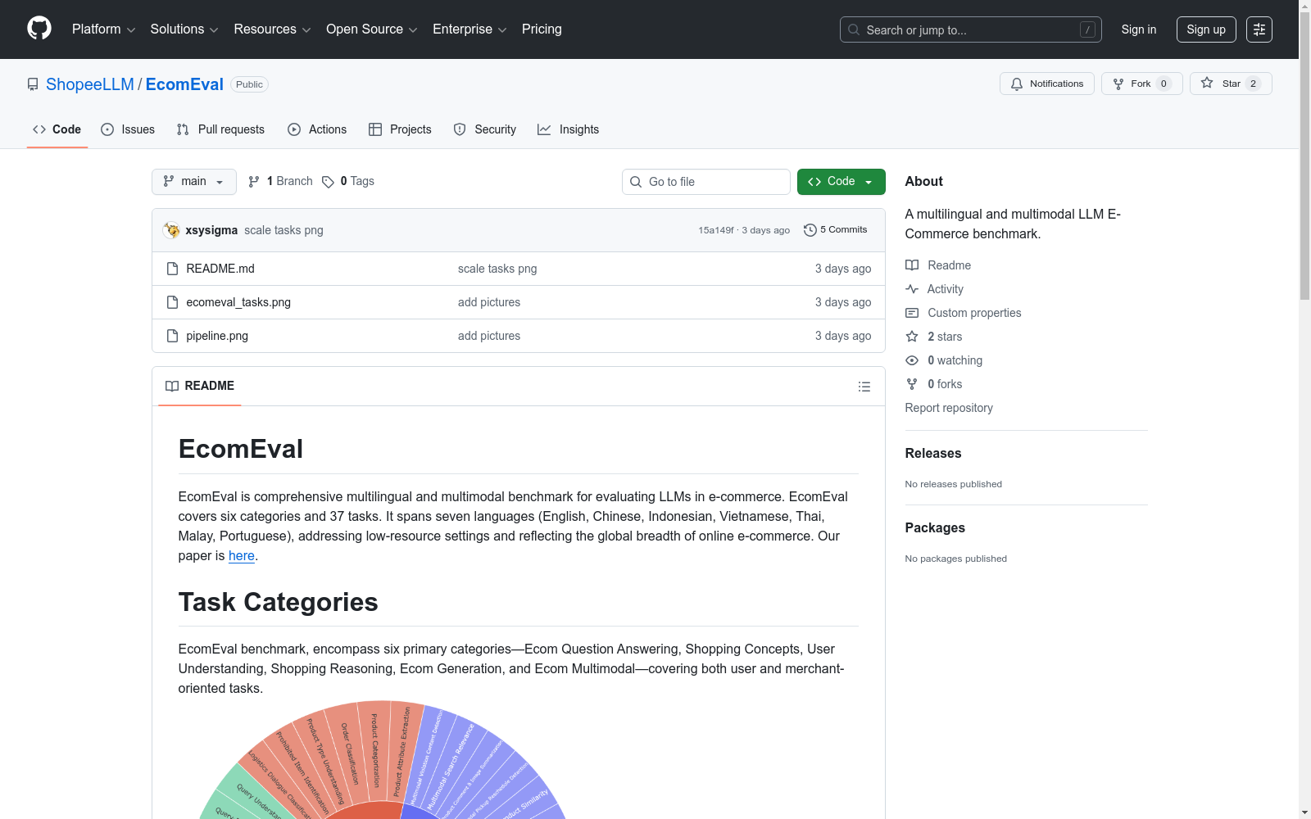Viewport: 1311px width, 819px height.
Task: Open the xsysigma author link
Action: point(211,230)
